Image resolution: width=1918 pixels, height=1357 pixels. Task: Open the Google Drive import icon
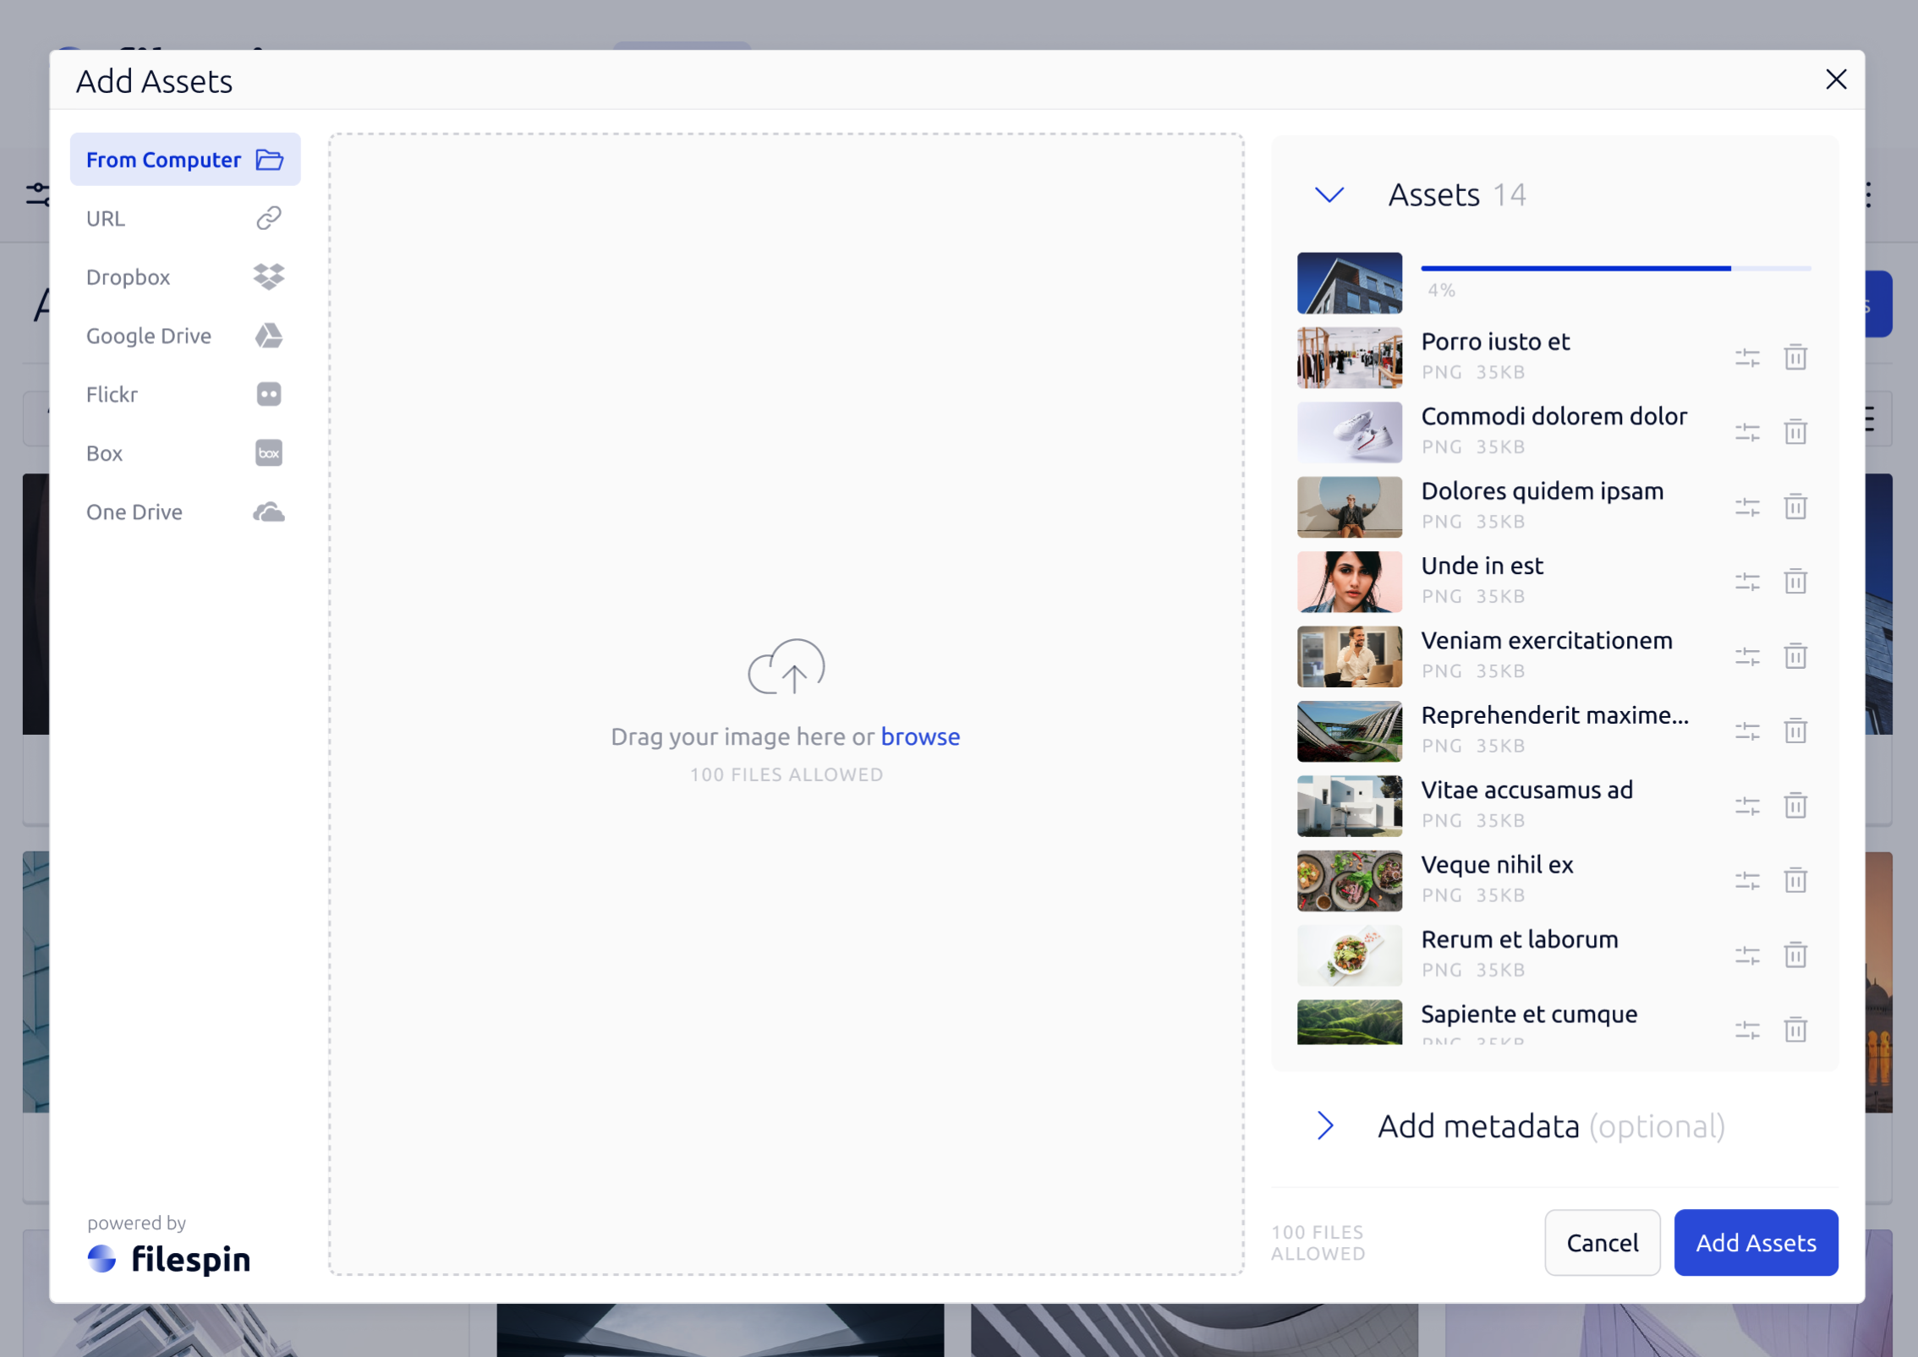pos(267,336)
